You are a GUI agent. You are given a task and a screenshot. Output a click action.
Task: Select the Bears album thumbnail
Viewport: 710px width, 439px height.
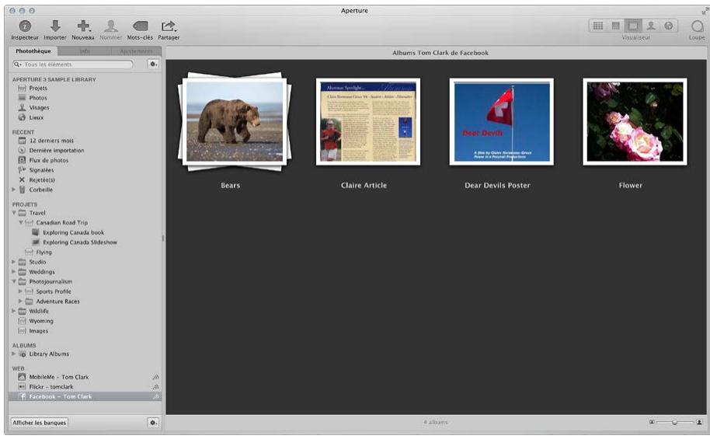tap(235, 121)
